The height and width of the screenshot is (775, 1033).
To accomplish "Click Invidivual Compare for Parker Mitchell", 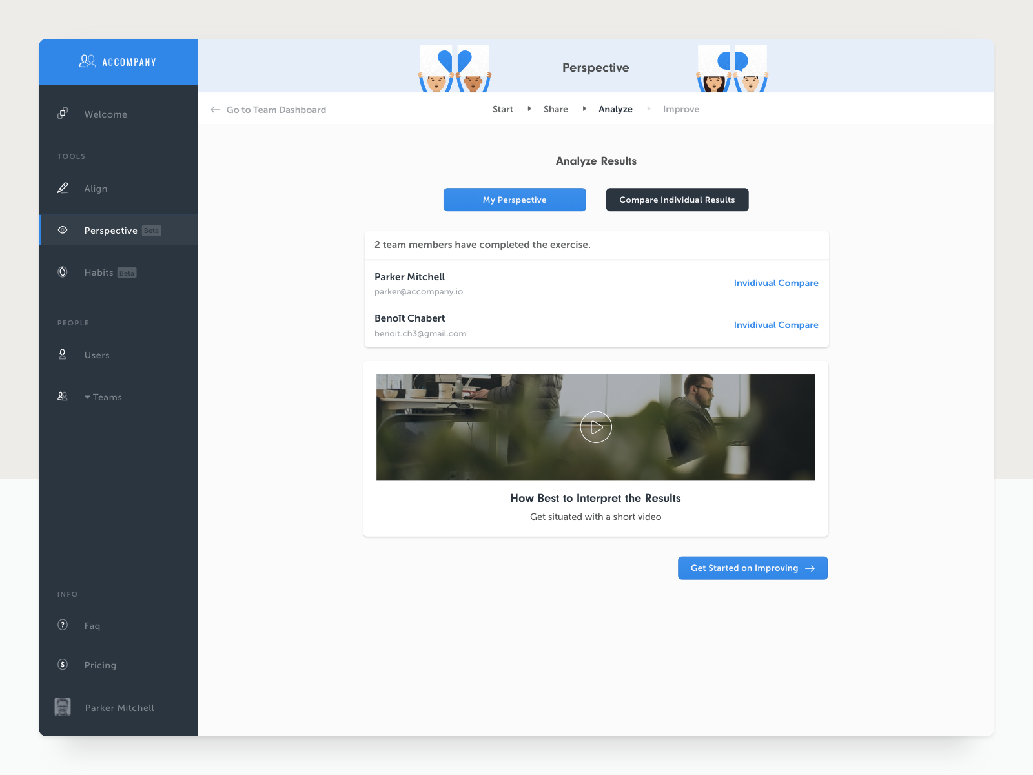I will 776,283.
